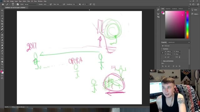Image resolution: width=200 pixels, height=112 pixels.
Task: Toggle symmetry paint options butterfly icon
Action: (x=94, y=4)
